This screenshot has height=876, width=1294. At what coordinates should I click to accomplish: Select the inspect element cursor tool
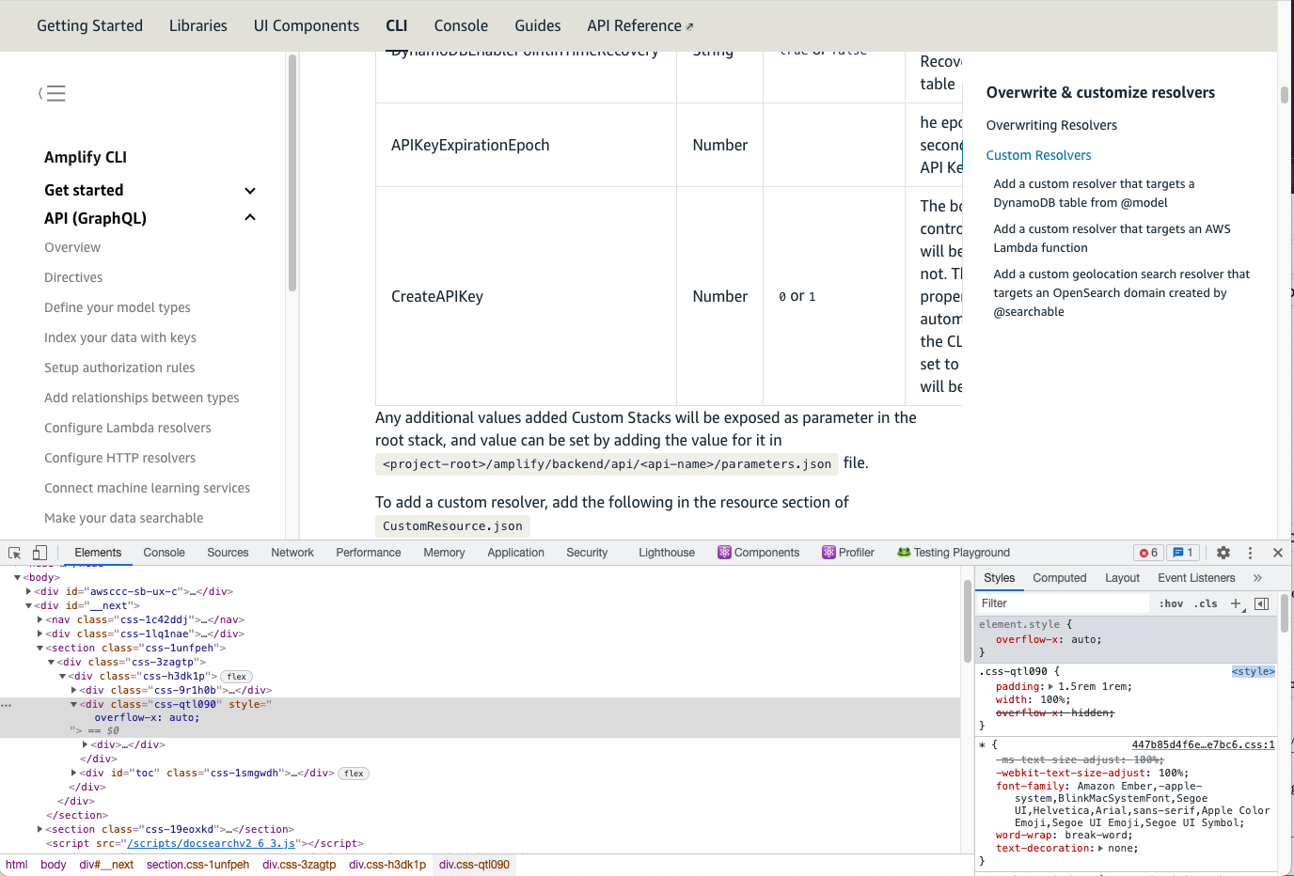[x=13, y=553]
